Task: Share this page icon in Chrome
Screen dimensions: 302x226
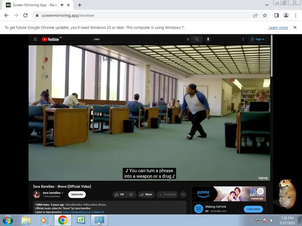Action: pyautogui.click(x=255, y=15)
